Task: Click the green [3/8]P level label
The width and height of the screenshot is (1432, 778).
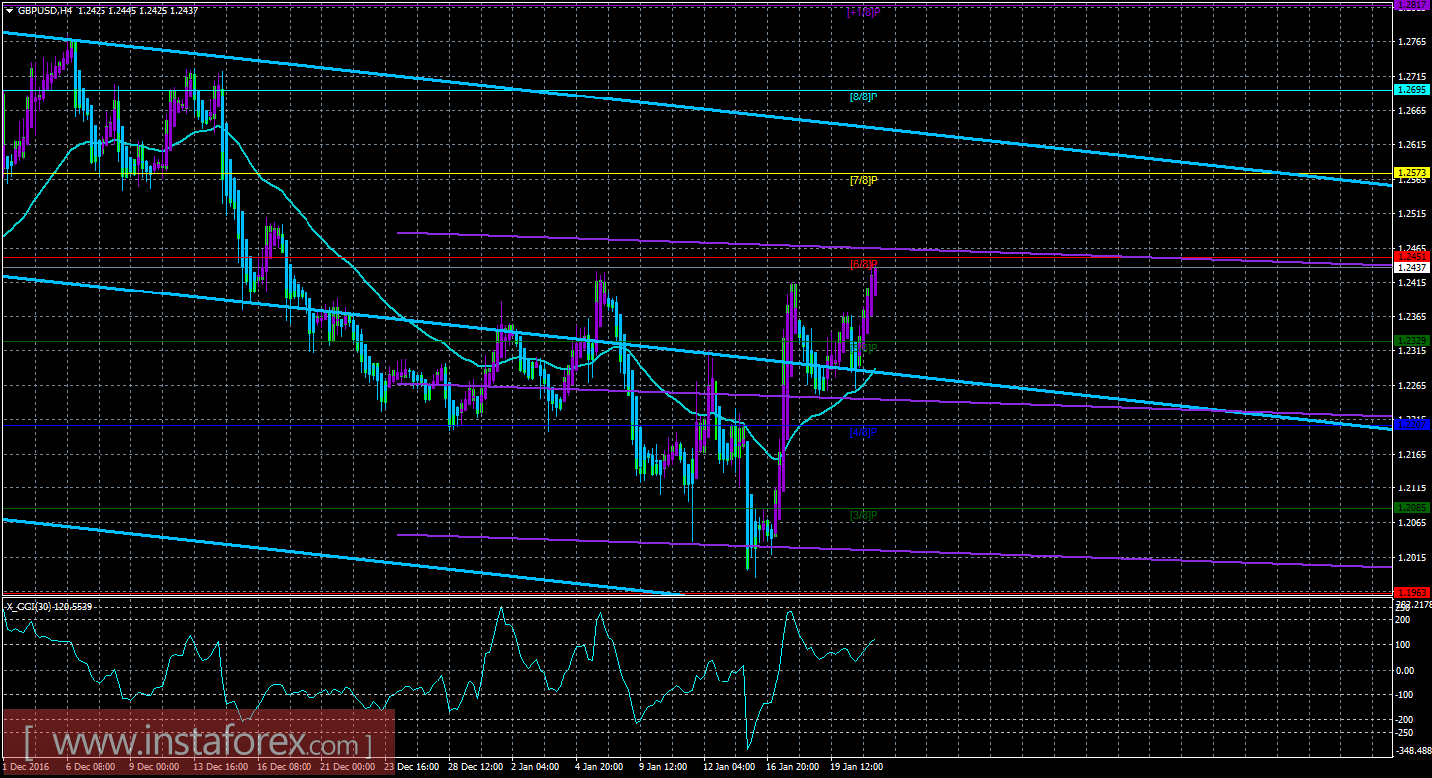Action: coord(863,515)
